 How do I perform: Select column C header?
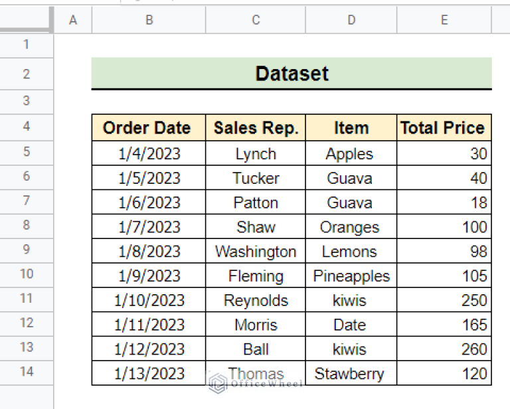256,21
